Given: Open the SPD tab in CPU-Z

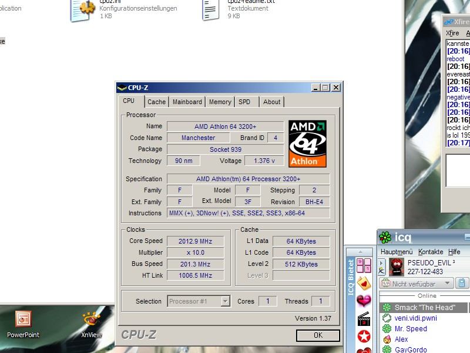Looking at the screenshot, I should click(x=244, y=102).
